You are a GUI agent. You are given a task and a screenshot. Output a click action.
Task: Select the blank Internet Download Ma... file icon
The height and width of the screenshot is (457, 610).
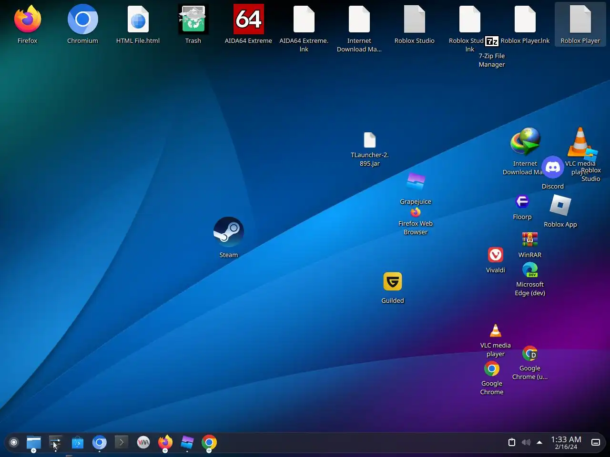[359, 19]
